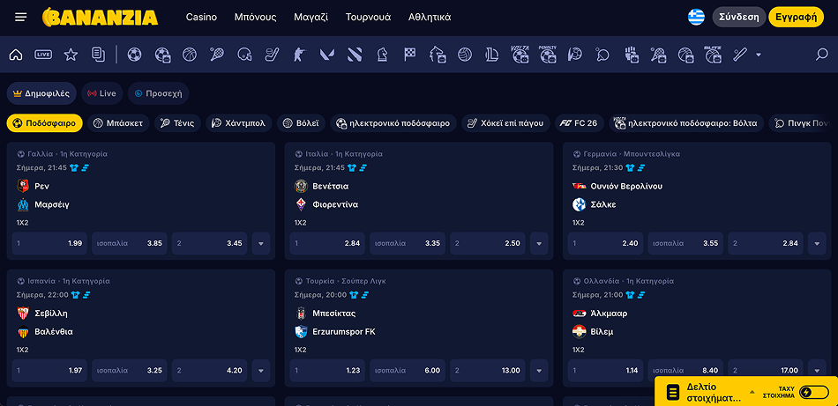Open the bet history documents icon
Screen dimensions: 838x406
click(x=98, y=55)
